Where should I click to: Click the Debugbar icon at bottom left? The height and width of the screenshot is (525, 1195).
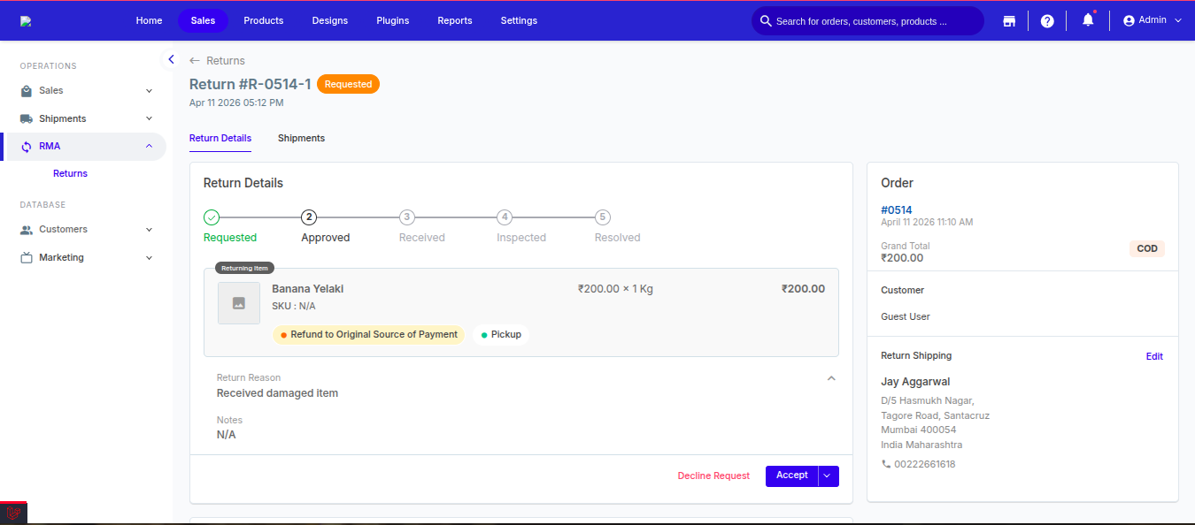[x=13, y=514]
